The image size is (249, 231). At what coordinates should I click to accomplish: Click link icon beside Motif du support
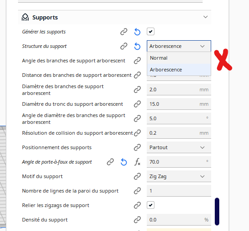137,176
